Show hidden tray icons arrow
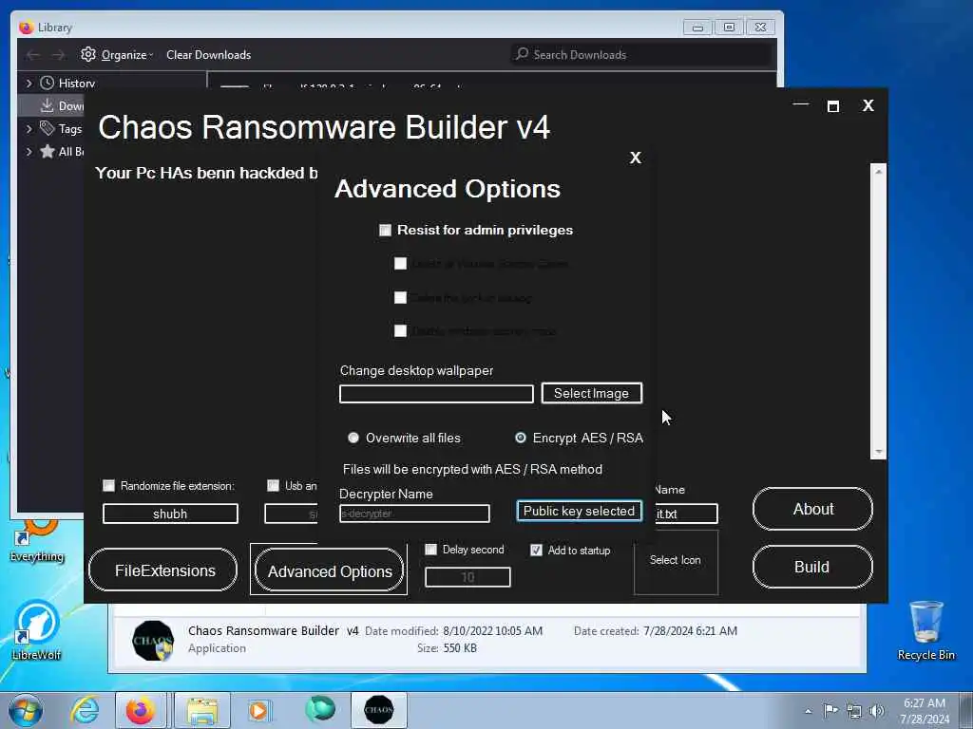973x729 pixels. (808, 711)
